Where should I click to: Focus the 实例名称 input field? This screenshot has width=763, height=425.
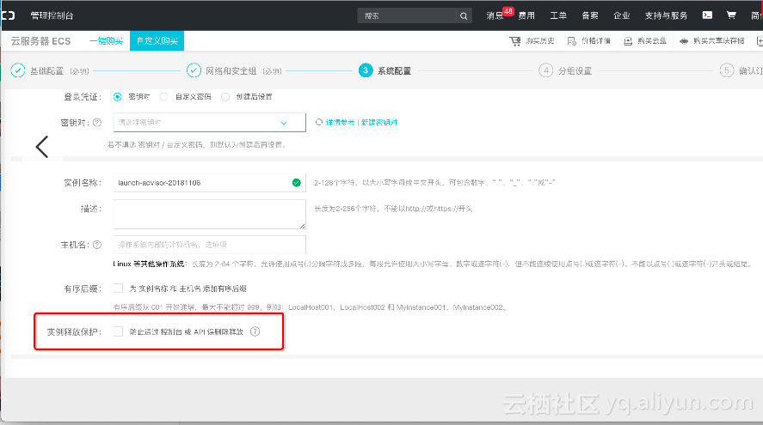click(x=209, y=183)
